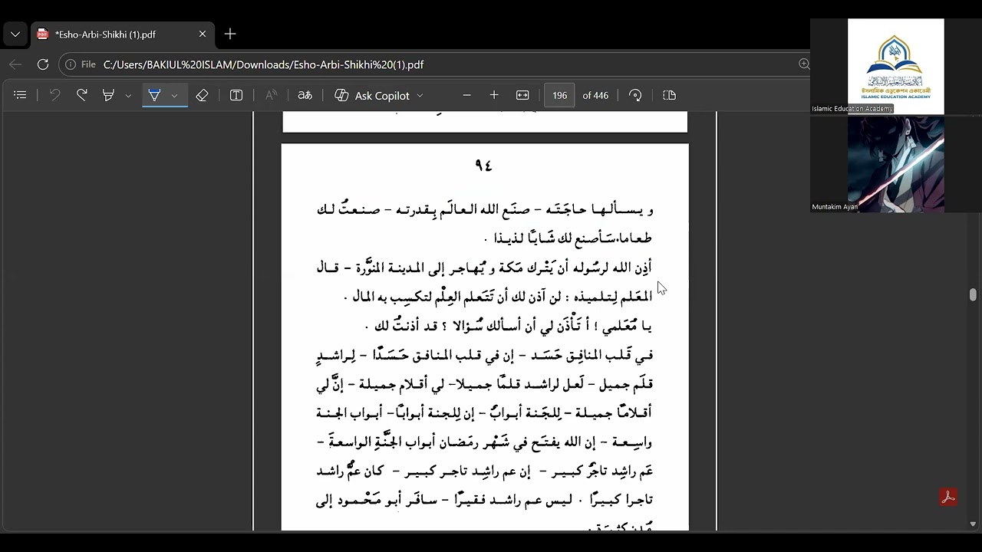Image resolution: width=982 pixels, height=552 pixels.
Task: Click the Read aloud icon
Action: [271, 95]
